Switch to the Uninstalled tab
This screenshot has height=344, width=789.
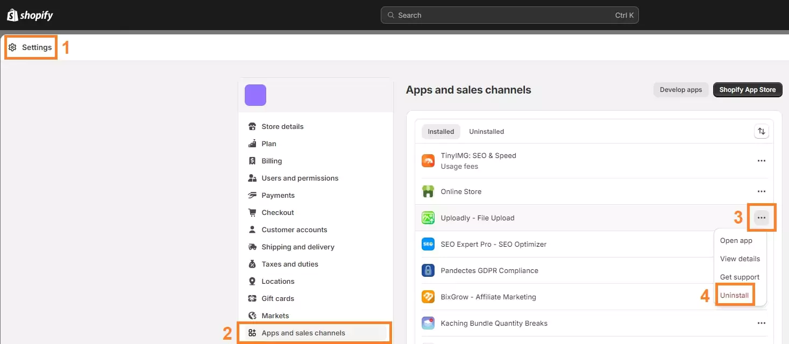click(486, 131)
